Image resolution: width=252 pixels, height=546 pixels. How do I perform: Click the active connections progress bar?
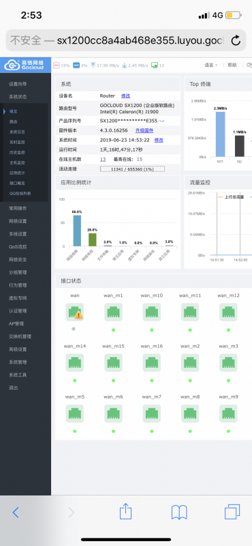(x=132, y=169)
